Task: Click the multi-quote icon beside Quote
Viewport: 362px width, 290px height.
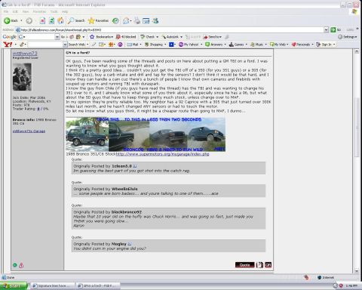Action: pos(259,265)
